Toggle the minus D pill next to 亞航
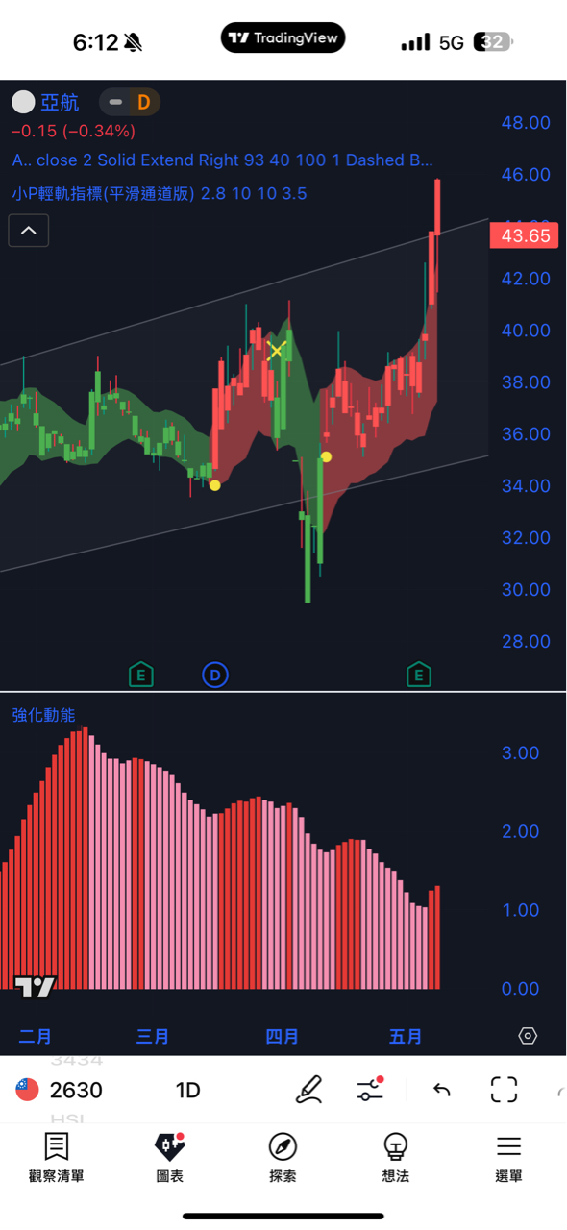This screenshot has height=1230, width=567. click(x=130, y=102)
